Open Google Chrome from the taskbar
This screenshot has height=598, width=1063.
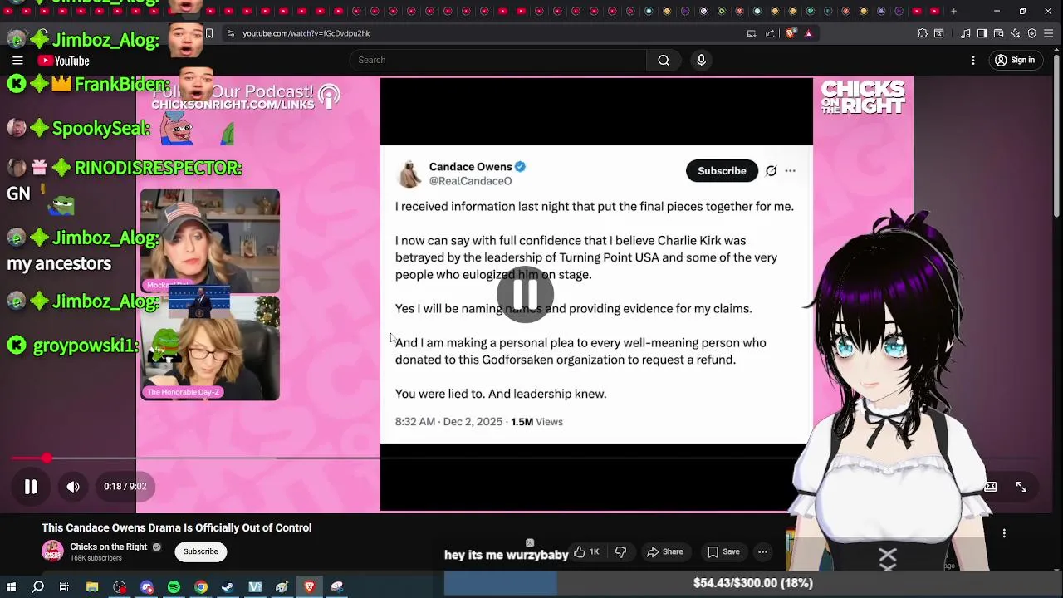(x=201, y=587)
